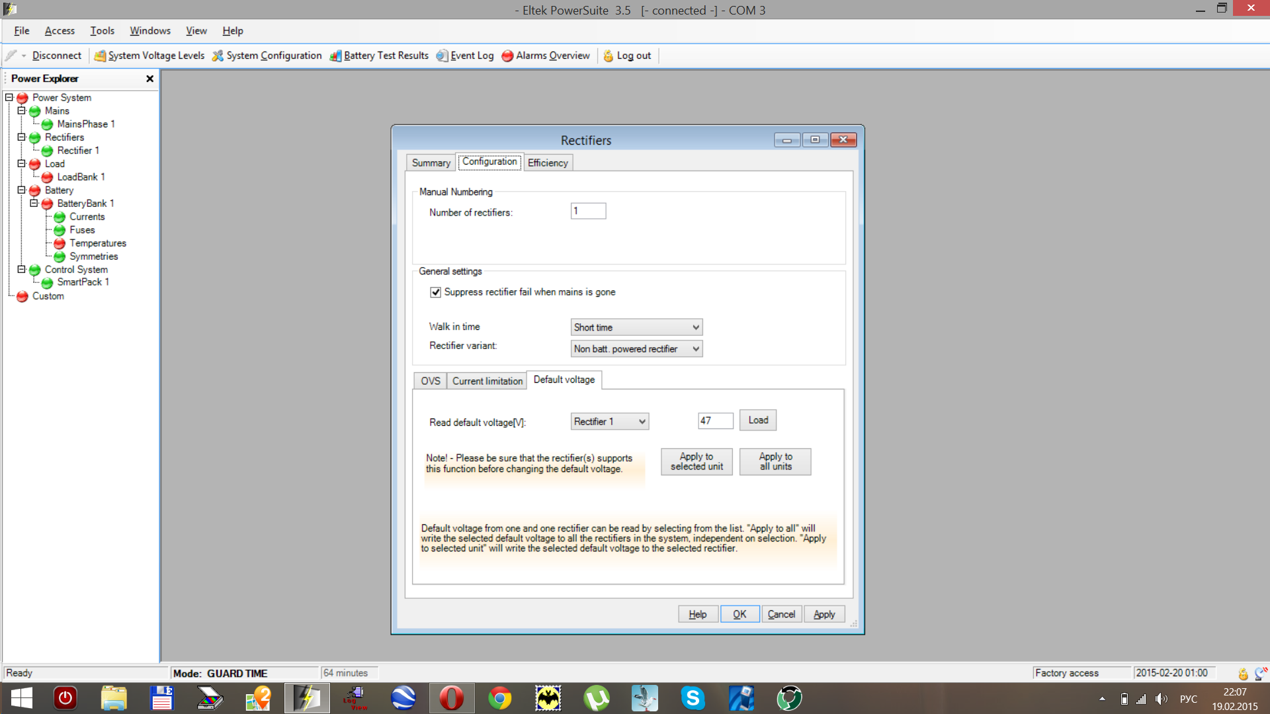Viewport: 1270px width, 714px height.
Task: Select Rectifier 1 in tree
Action: (x=78, y=151)
